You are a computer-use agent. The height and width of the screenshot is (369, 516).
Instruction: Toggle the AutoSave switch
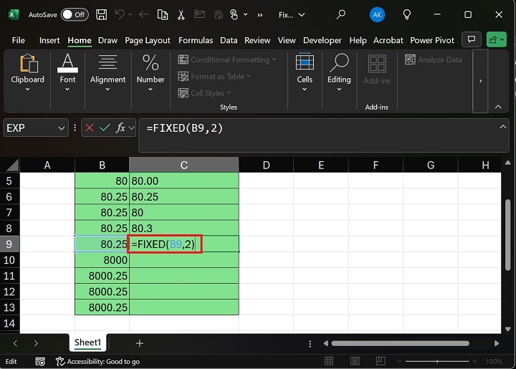click(75, 14)
